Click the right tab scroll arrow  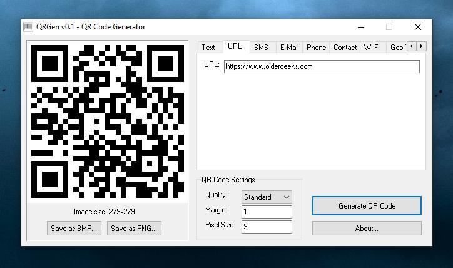coord(422,46)
